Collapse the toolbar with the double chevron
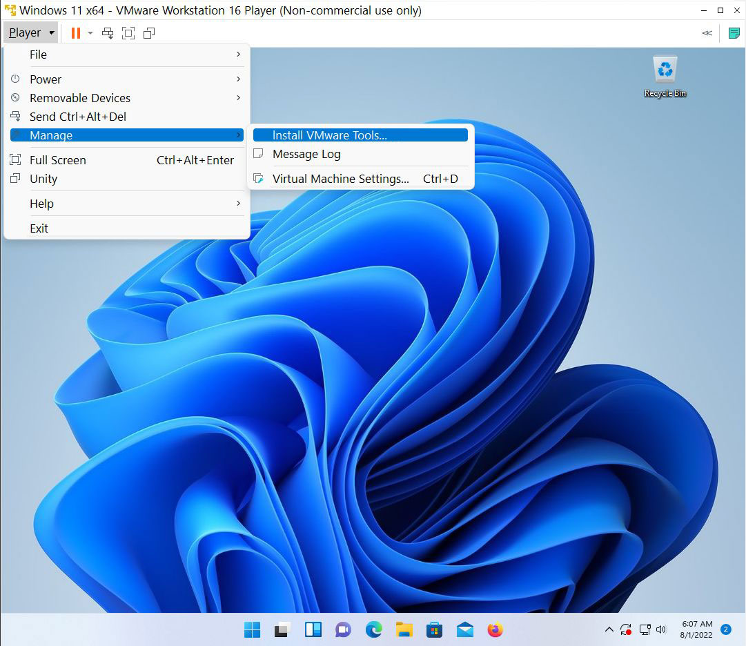This screenshot has width=746, height=646. (705, 32)
